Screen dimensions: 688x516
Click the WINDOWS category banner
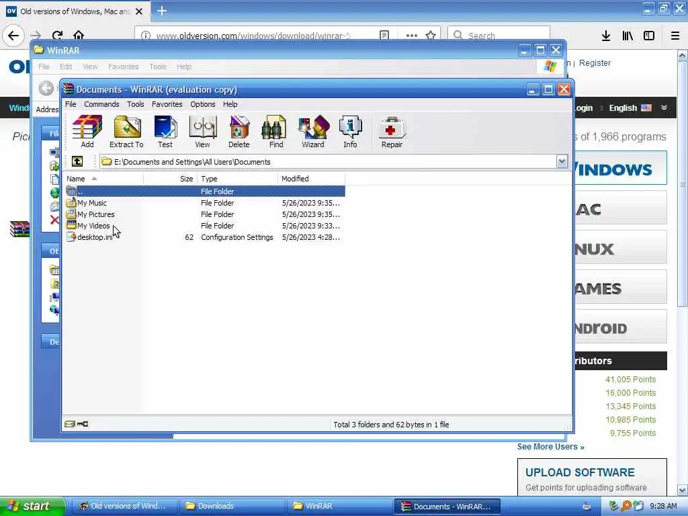(x=620, y=168)
